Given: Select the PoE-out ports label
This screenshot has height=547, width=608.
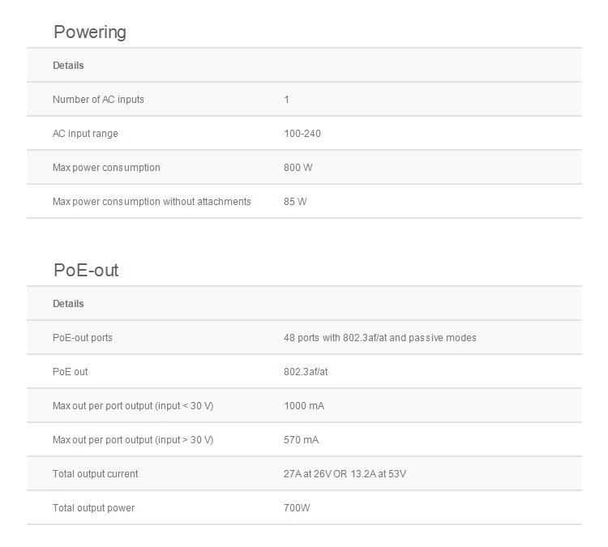Looking at the screenshot, I should [83, 338].
